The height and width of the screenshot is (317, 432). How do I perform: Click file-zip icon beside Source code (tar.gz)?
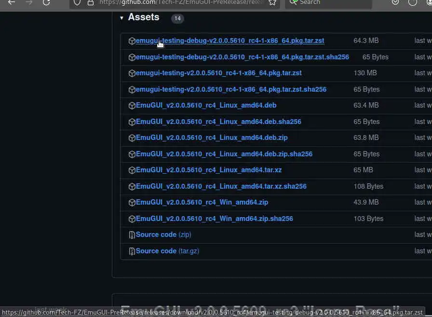coord(132,251)
